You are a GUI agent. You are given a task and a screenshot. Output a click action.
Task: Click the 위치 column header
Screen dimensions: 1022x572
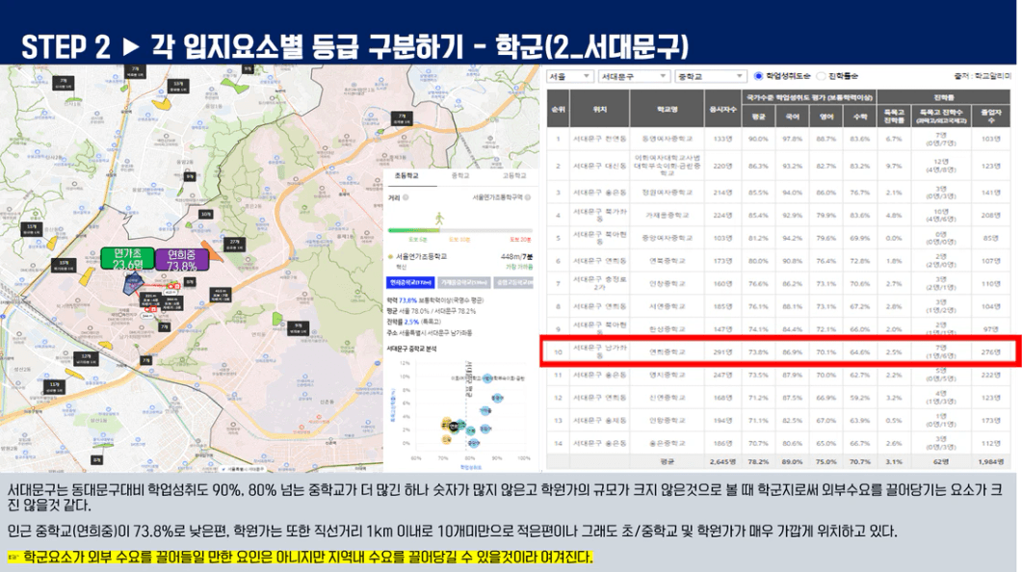tap(600, 109)
